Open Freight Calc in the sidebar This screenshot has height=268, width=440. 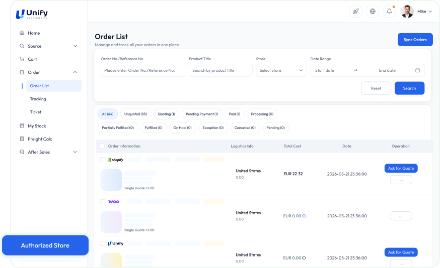pos(40,139)
